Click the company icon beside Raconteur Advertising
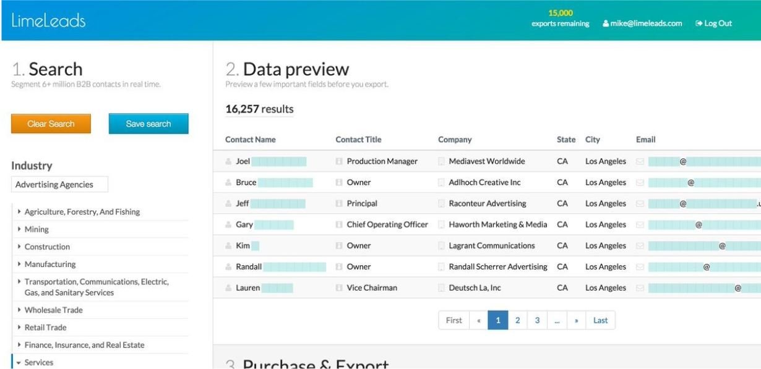The width and height of the screenshot is (761, 369). click(441, 204)
